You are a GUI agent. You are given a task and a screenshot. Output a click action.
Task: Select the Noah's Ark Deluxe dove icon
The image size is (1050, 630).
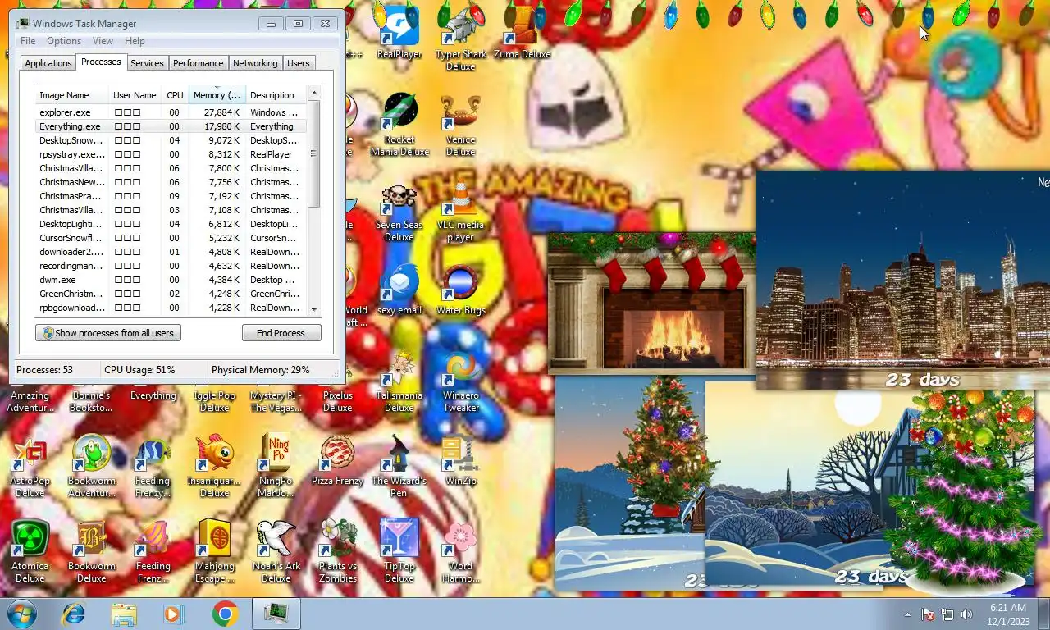(276, 550)
